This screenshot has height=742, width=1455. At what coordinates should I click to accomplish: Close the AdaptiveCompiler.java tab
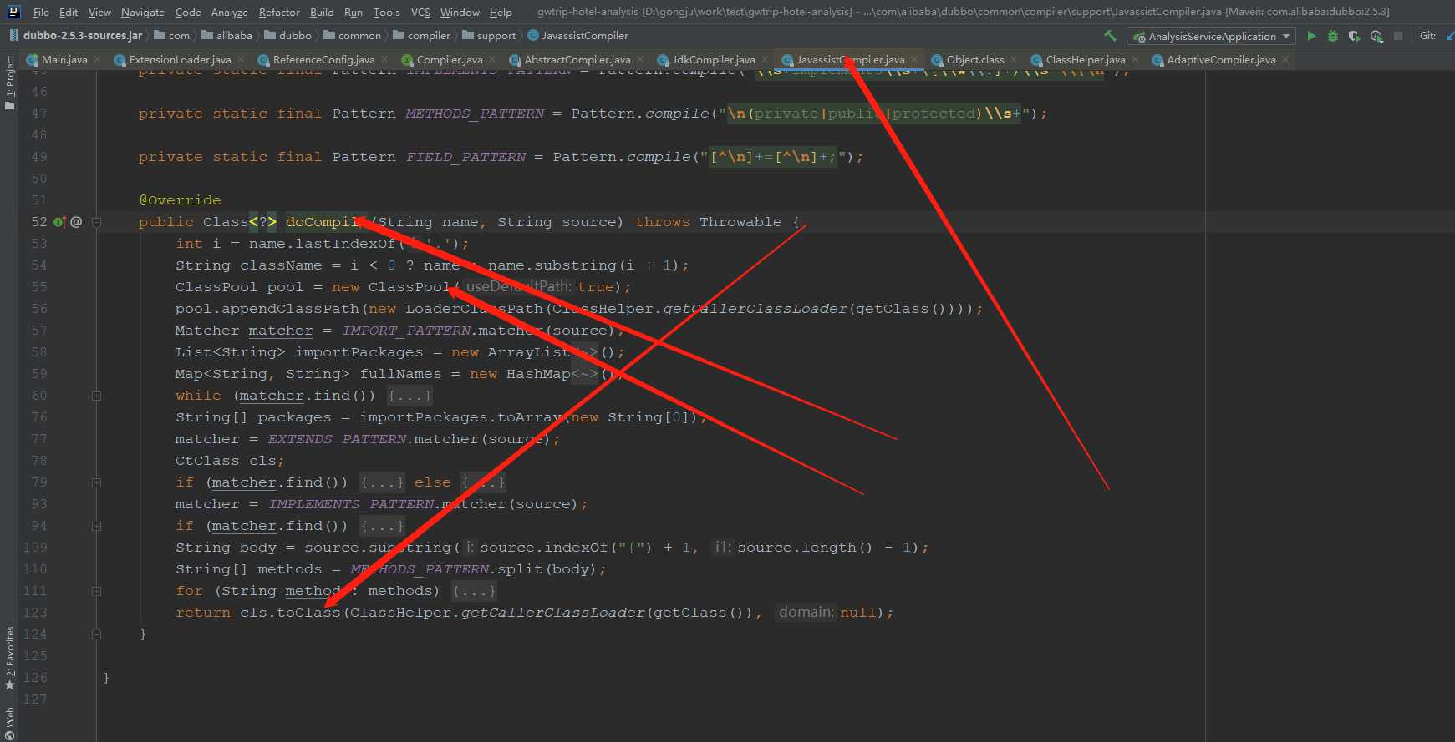(x=1285, y=59)
